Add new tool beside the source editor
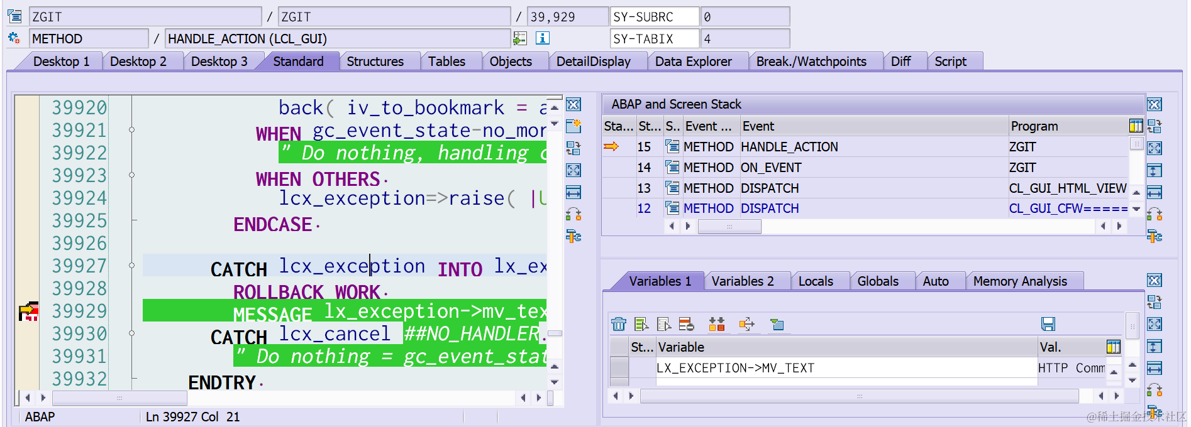The width and height of the screenshot is (1191, 427). point(573,126)
